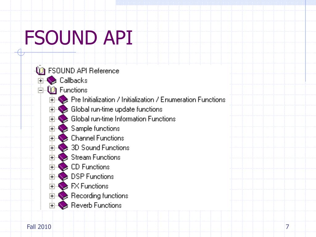Image resolution: width=316 pixels, height=237 pixels.
Task: Expand the Channel Functions node
Action: point(52,138)
